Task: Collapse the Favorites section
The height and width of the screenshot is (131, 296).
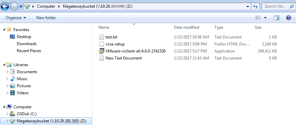Action: 4,30
